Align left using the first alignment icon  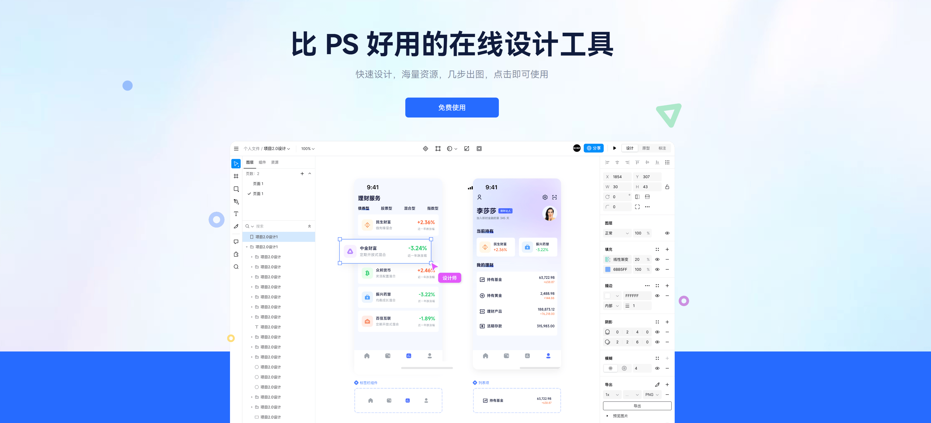click(x=607, y=162)
